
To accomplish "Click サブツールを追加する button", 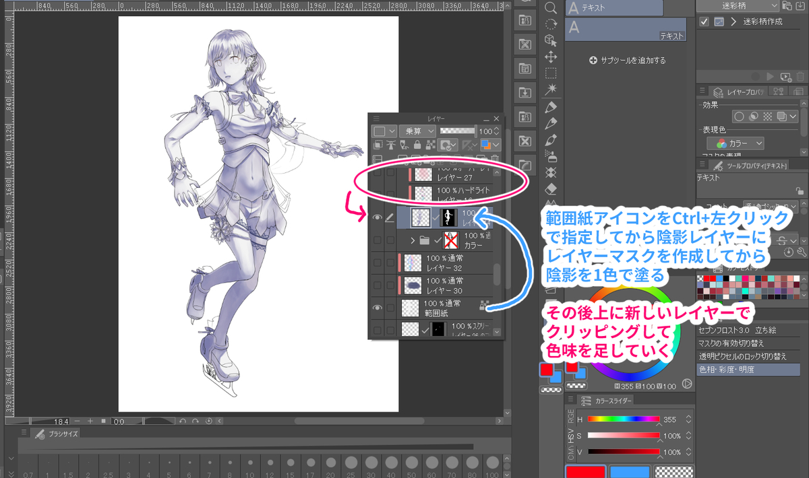I will (627, 60).
